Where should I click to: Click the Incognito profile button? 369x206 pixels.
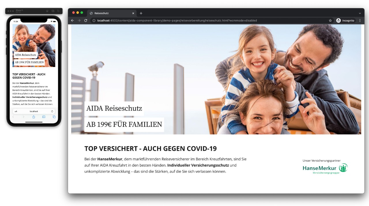point(345,20)
